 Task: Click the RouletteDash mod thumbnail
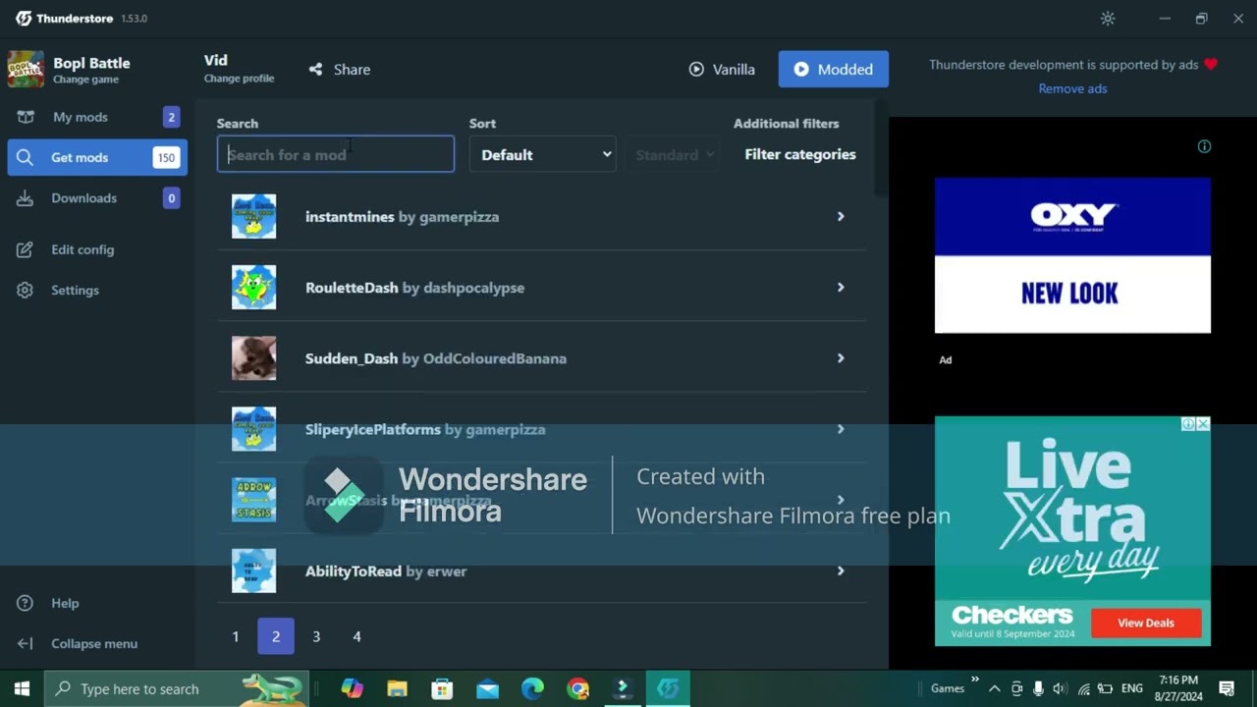point(253,288)
